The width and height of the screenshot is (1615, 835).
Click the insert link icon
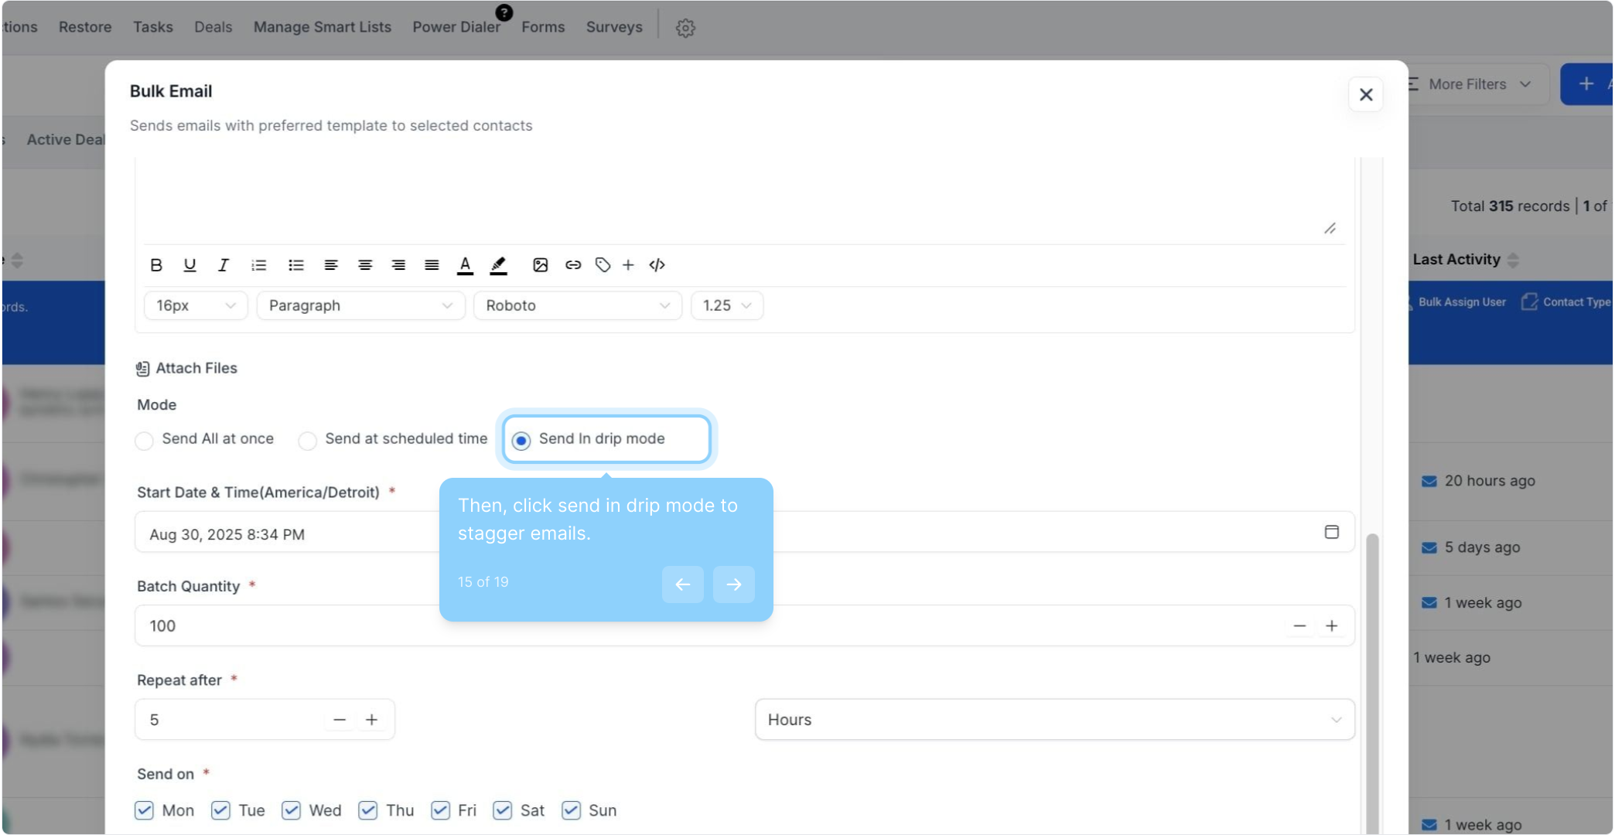572,265
